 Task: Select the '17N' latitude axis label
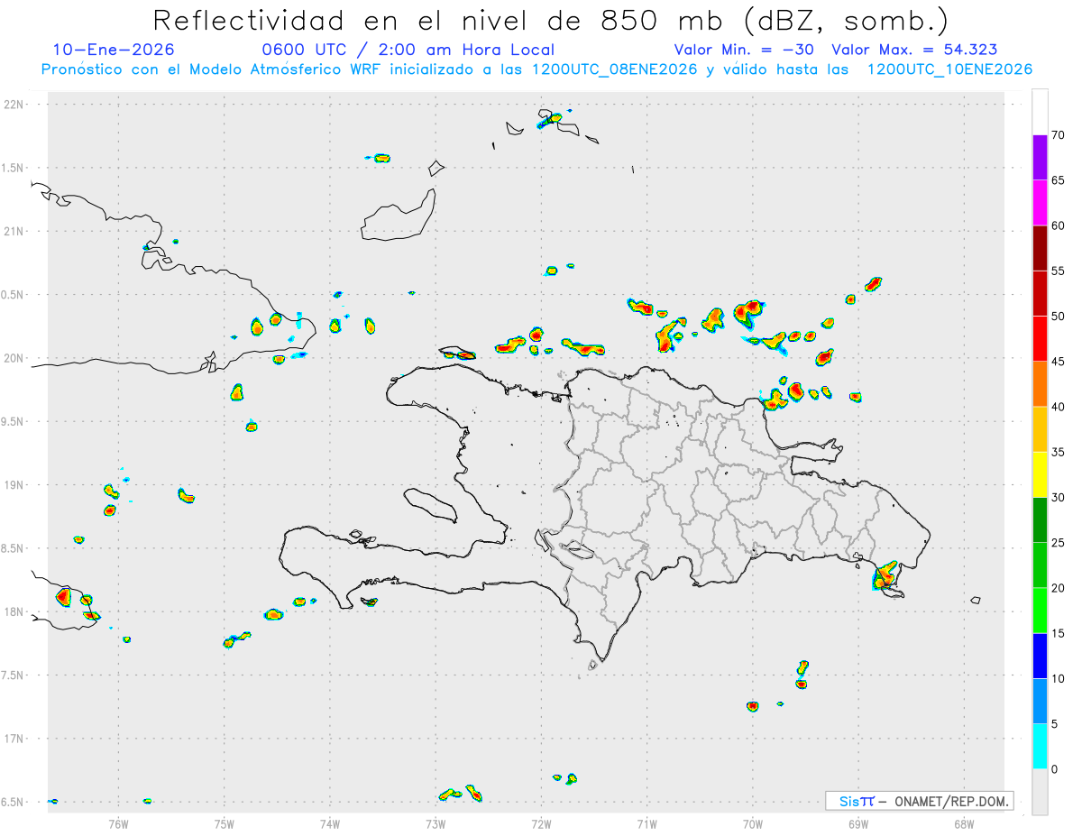pos(14,739)
